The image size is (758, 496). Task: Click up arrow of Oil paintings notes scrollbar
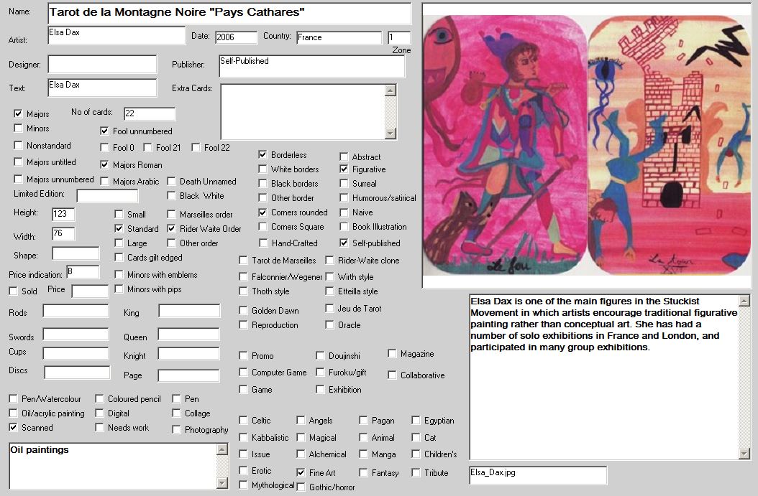pyautogui.click(x=222, y=449)
